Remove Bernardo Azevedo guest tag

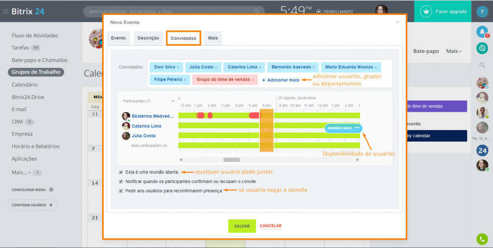click(313, 67)
